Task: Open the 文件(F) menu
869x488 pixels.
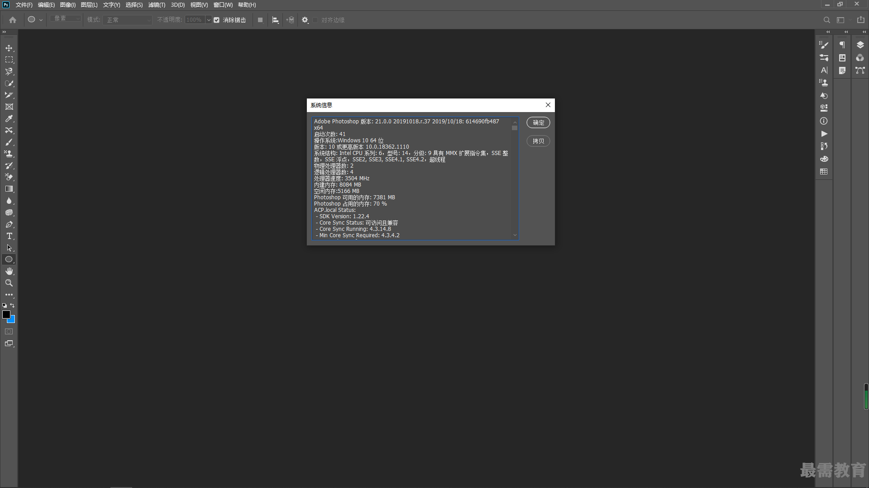Action: pos(24,5)
